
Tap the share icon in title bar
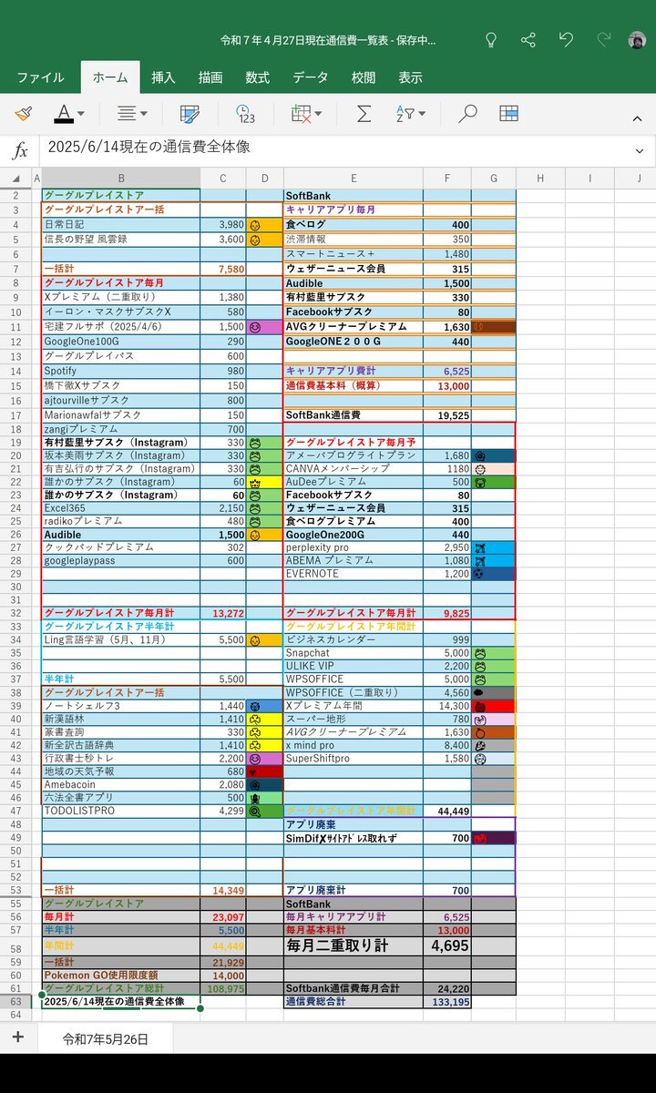pos(528,40)
